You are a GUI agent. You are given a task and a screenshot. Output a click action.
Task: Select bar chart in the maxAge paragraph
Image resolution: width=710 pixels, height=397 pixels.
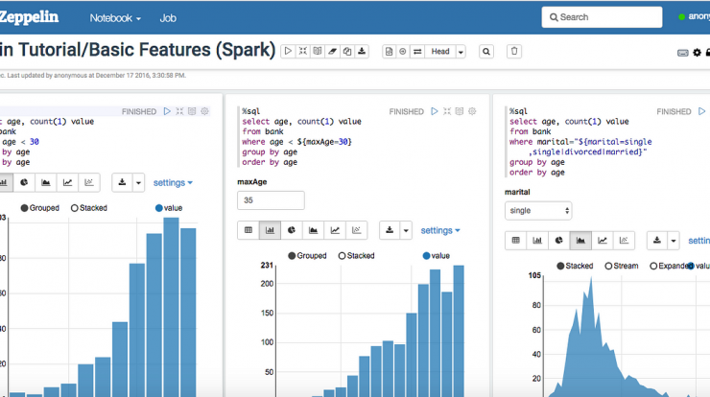[x=270, y=230]
